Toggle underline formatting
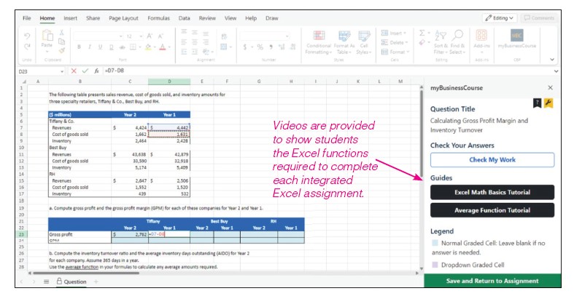 [100, 47]
